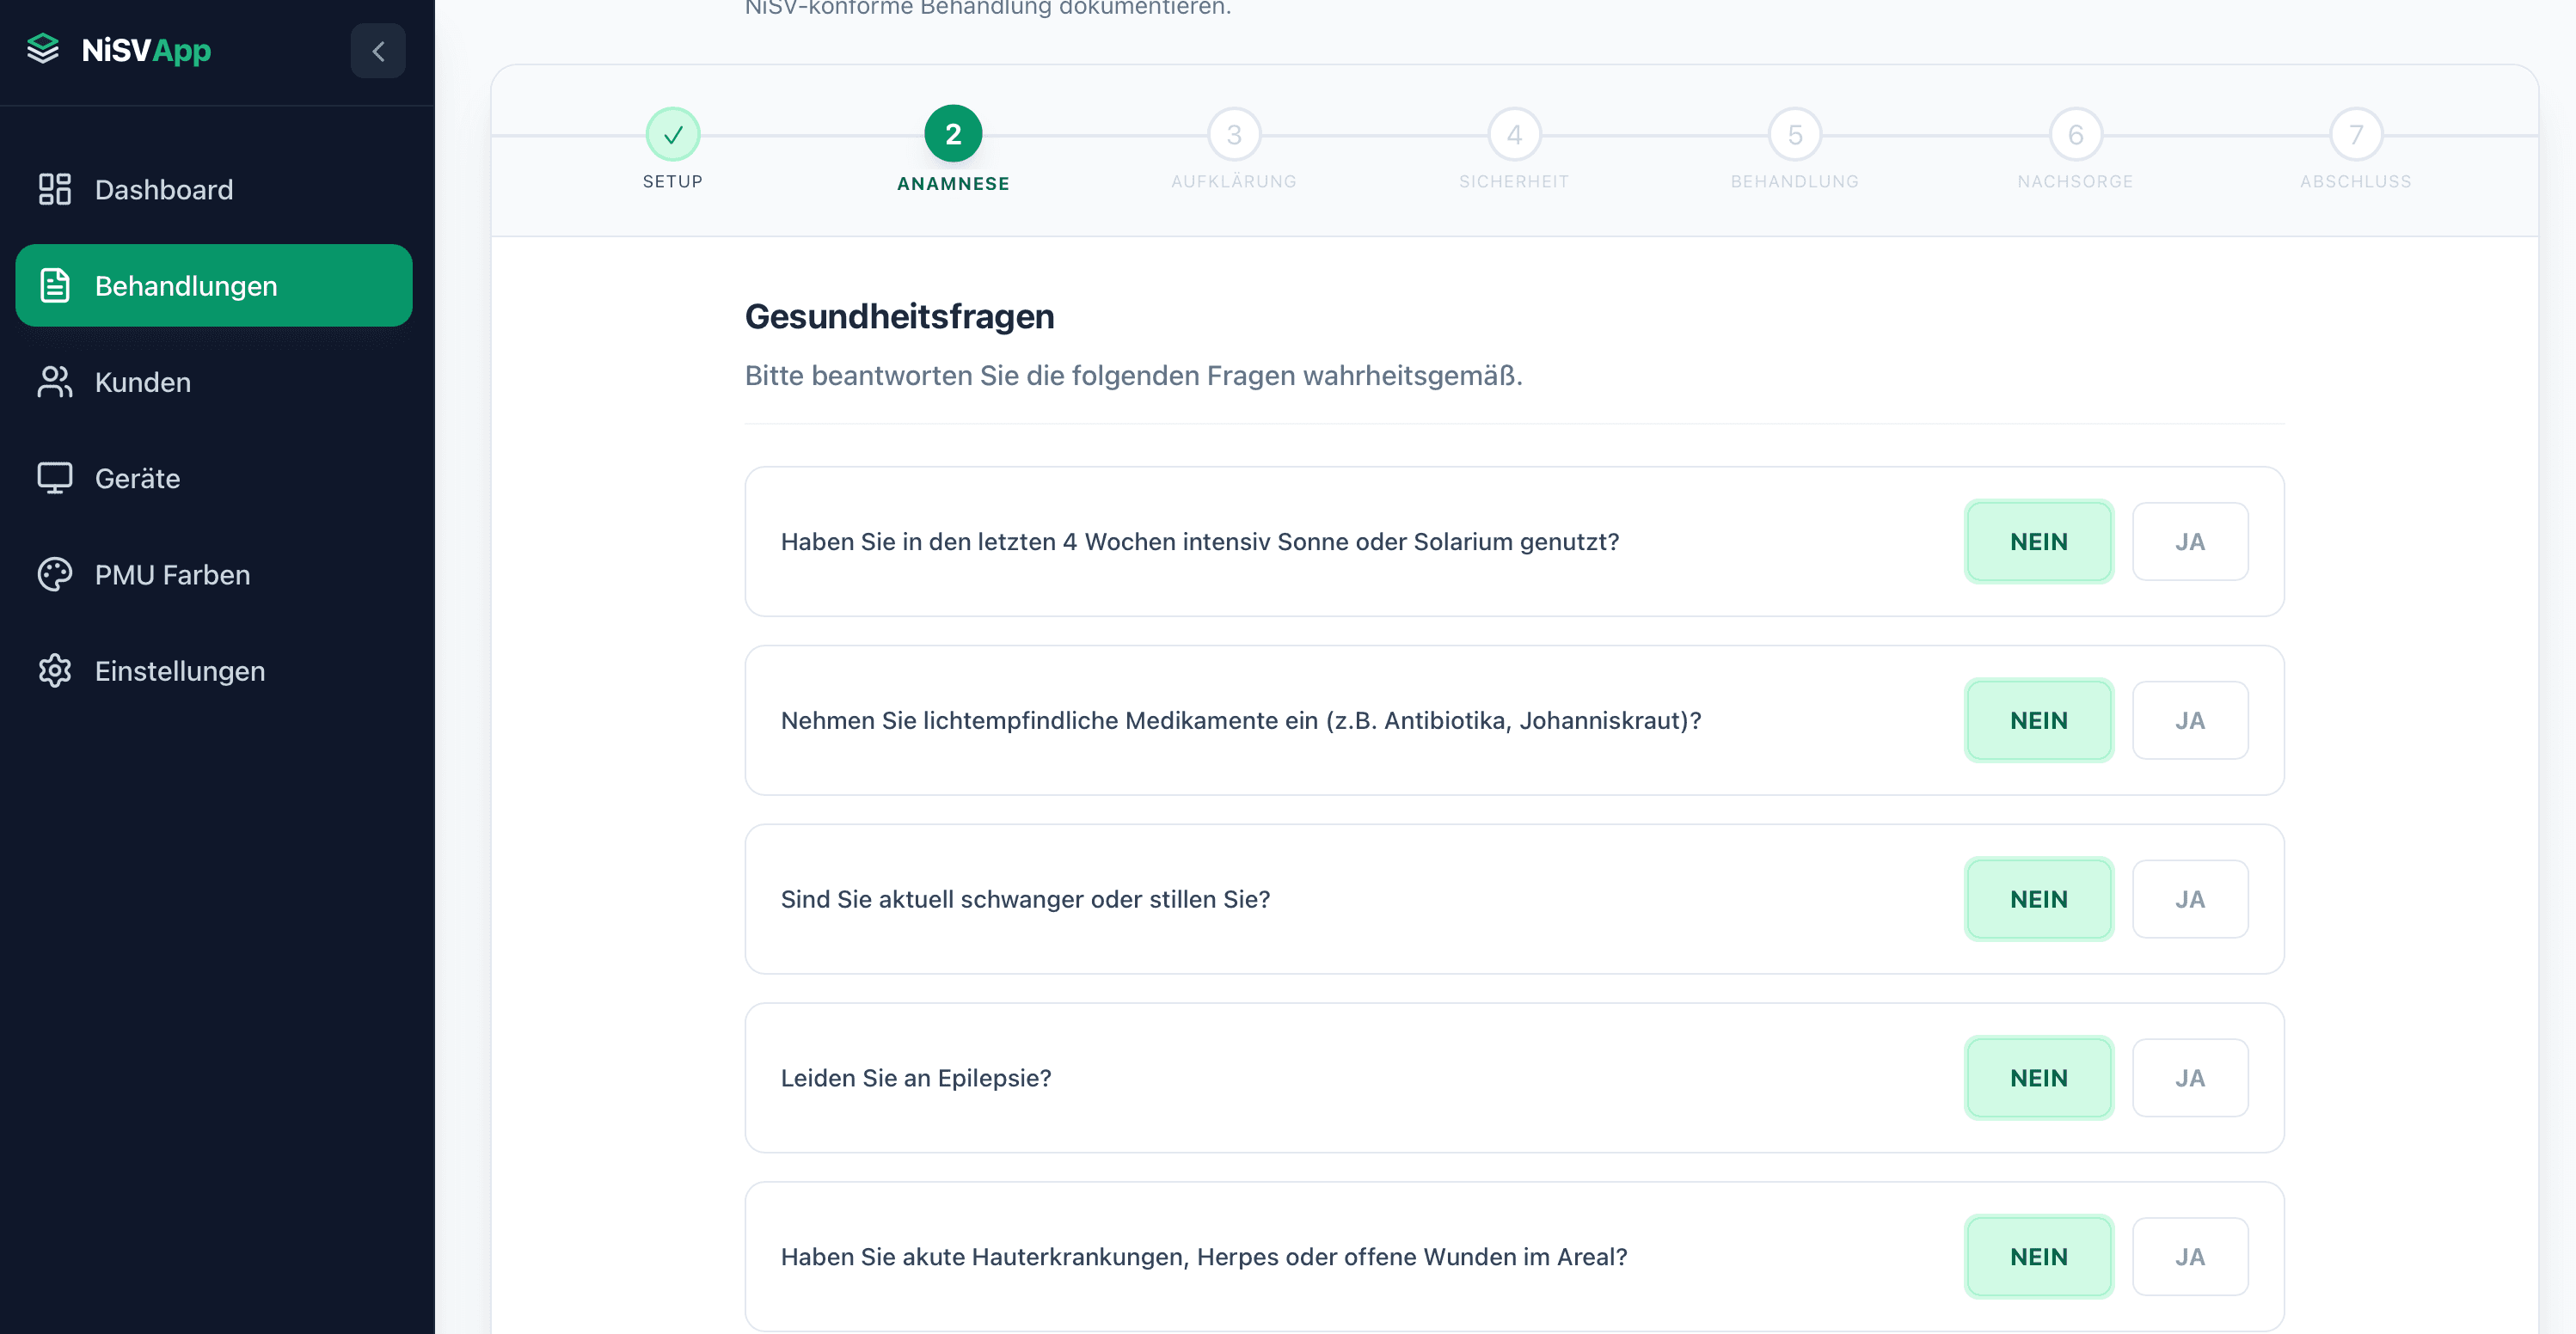Navigate to the Behandlung step
2576x1334 pixels.
pyautogui.click(x=1794, y=133)
